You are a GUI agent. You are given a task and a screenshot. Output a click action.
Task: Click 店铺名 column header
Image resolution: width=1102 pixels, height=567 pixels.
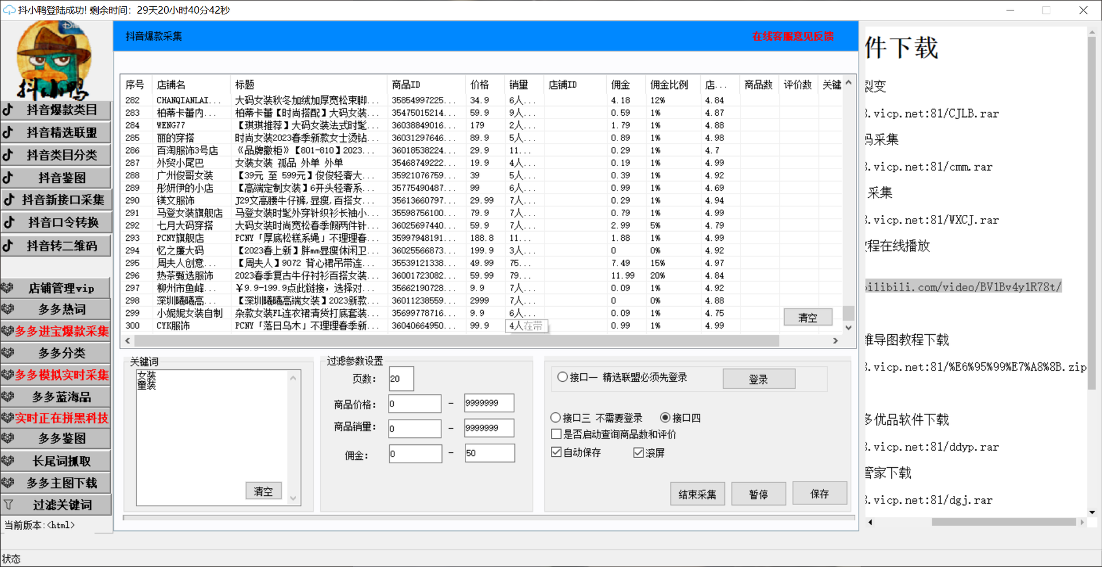pyautogui.click(x=191, y=84)
